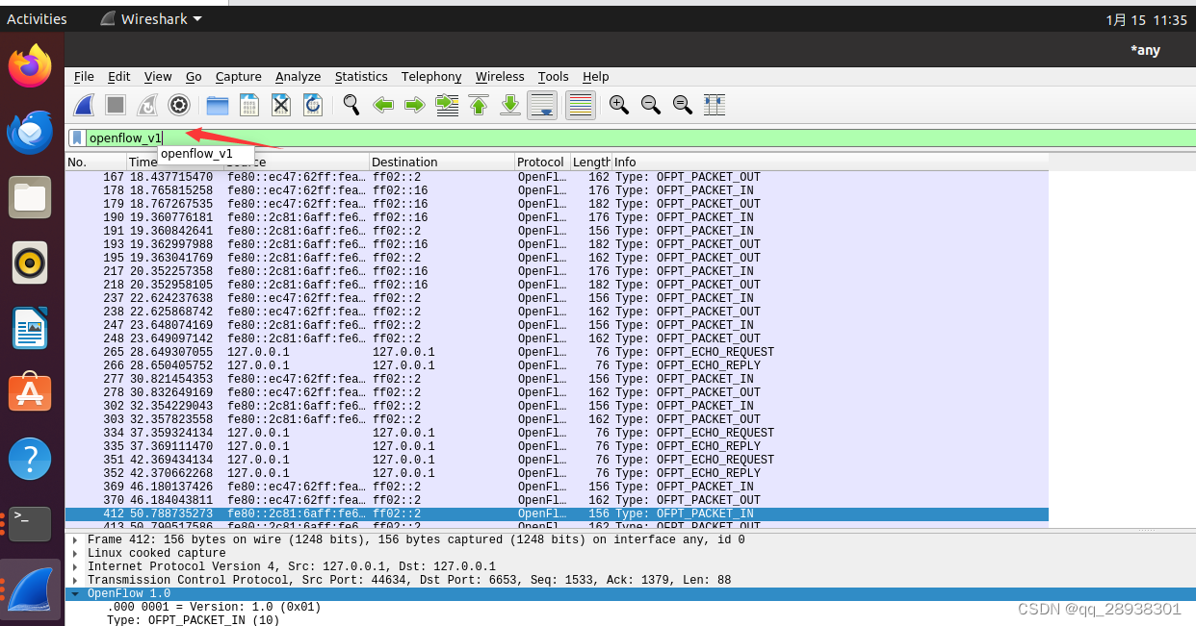Expand Internet Protocol Version 4 details

(x=75, y=567)
